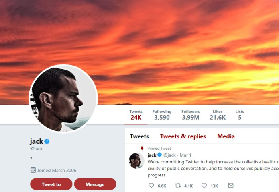Click envelope icon to share tweet via message
Screen dimensions: 279x192
coord(230,186)
